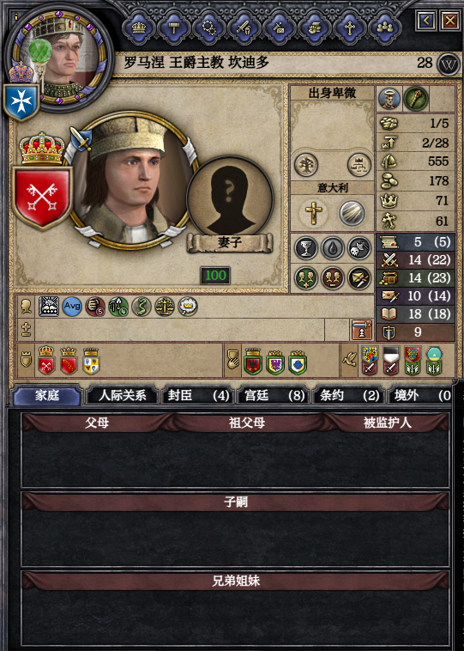Click the skull and axe kill list icon
464x651 pixels.
point(359,248)
